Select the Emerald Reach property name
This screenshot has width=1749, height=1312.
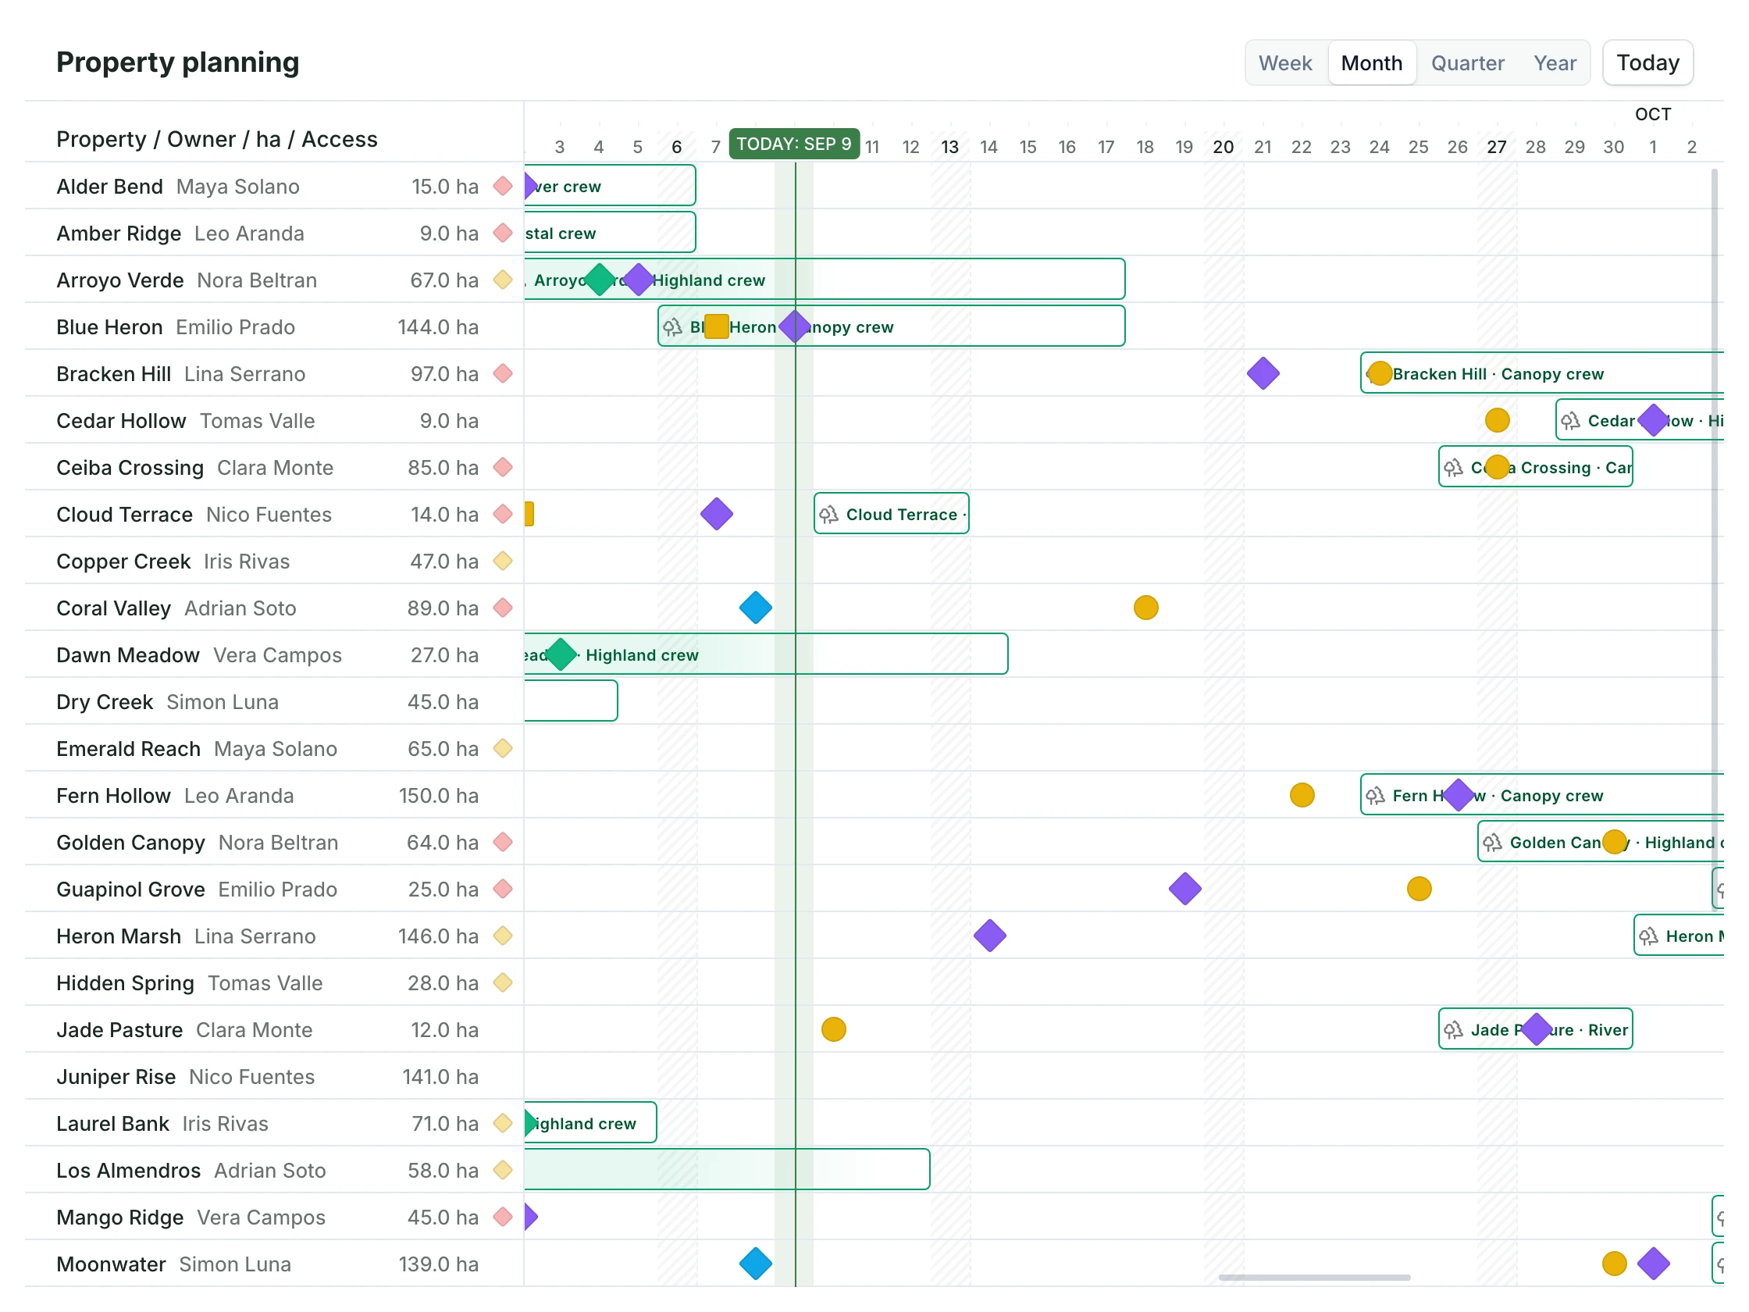coord(128,749)
